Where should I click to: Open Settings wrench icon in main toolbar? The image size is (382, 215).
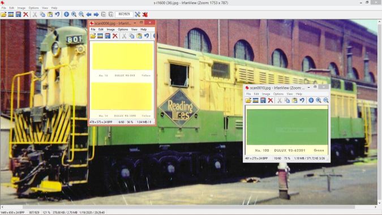(x=138, y=15)
